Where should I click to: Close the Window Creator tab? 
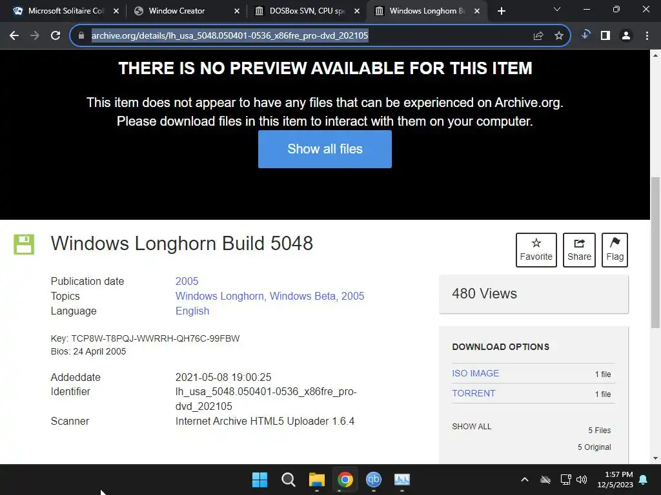click(237, 12)
